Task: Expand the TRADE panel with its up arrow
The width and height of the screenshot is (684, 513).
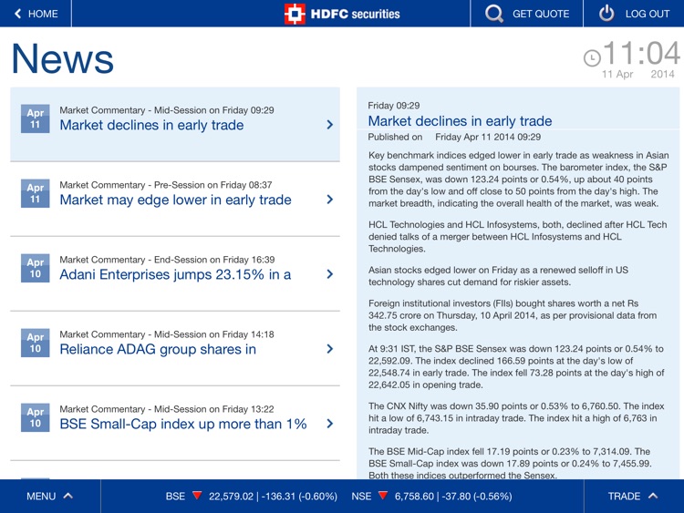Action: click(653, 496)
